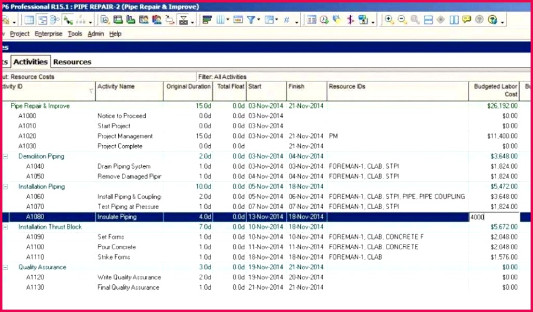533x312 pixels.
Task: Click the Original Duration column header
Action: tap(188, 87)
